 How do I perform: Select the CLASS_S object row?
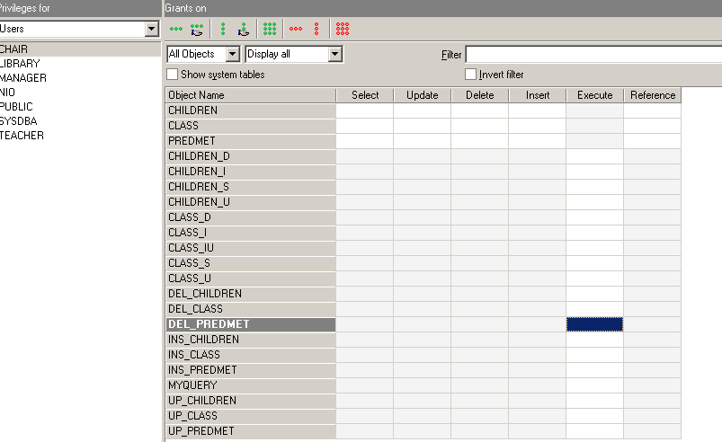point(251,263)
